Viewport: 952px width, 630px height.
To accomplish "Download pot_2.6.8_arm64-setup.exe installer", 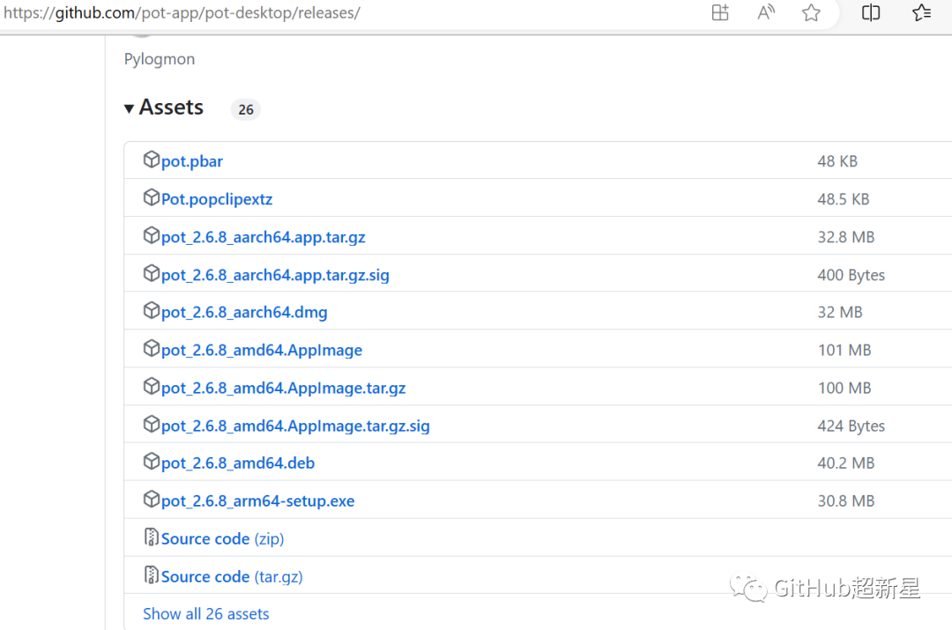I will (x=258, y=501).
